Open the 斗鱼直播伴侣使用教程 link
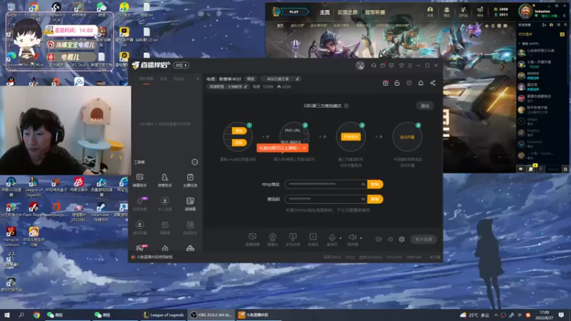The height and width of the screenshot is (321, 571). click(154, 258)
